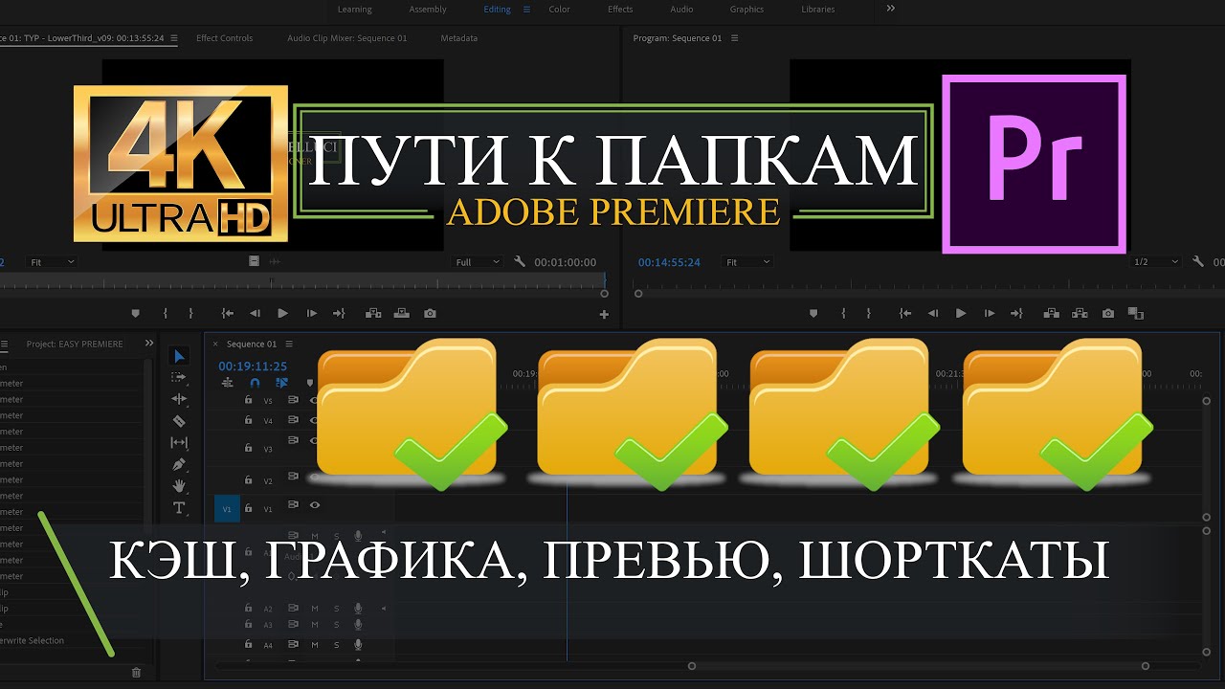Screen dimensions: 1225x689
Task: Click Lift button in Program monitor
Action: point(1052,313)
